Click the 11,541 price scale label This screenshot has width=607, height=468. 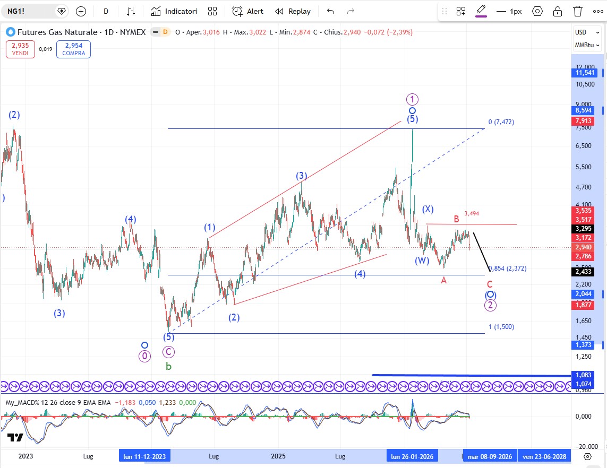[584, 73]
